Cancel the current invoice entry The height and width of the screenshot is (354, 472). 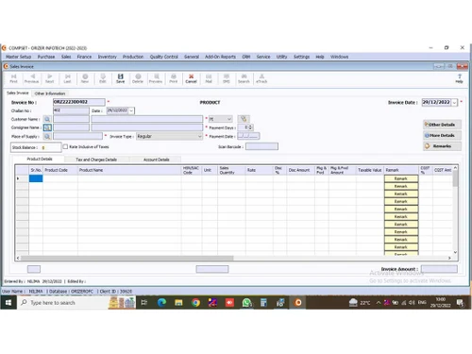pyautogui.click(x=191, y=78)
